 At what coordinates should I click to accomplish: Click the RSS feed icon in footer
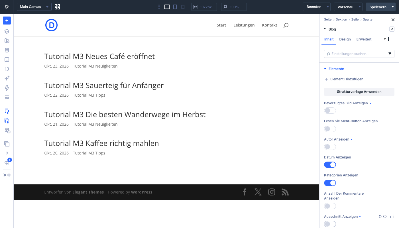[285, 192]
